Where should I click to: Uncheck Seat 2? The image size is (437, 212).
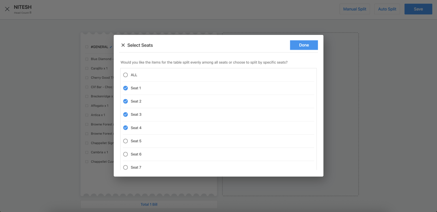click(x=125, y=101)
